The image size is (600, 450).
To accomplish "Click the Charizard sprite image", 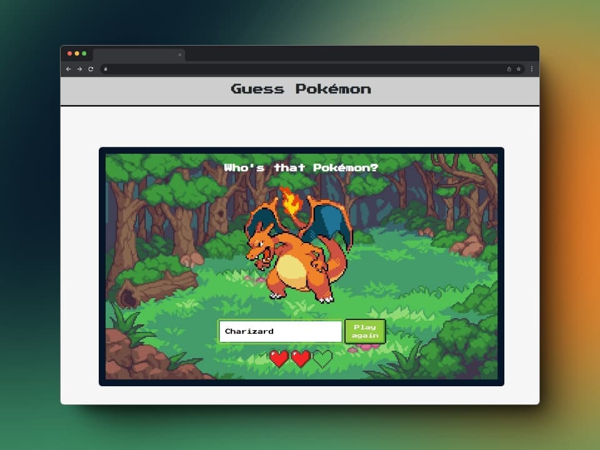I will [299, 245].
